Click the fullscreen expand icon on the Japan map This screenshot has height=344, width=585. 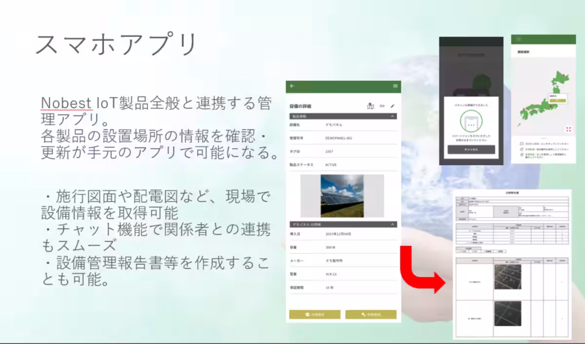[568, 128]
